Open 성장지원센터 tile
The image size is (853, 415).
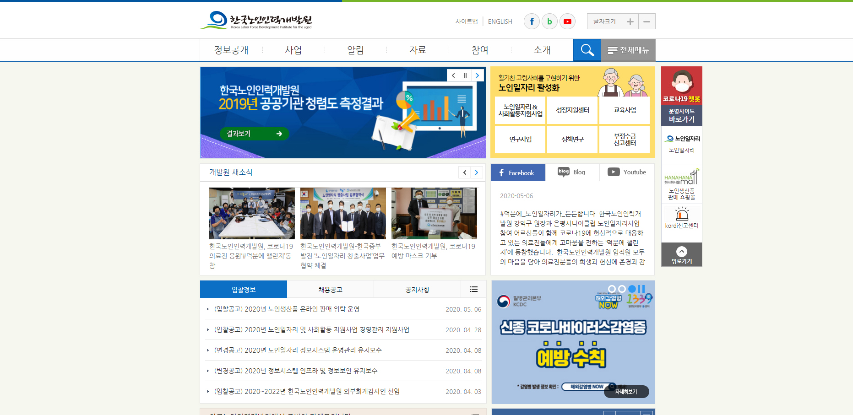point(572,110)
